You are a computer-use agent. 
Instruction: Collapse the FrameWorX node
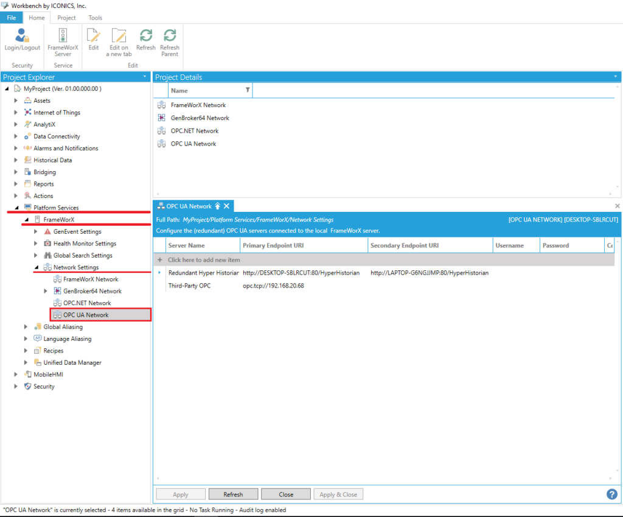[x=26, y=219]
